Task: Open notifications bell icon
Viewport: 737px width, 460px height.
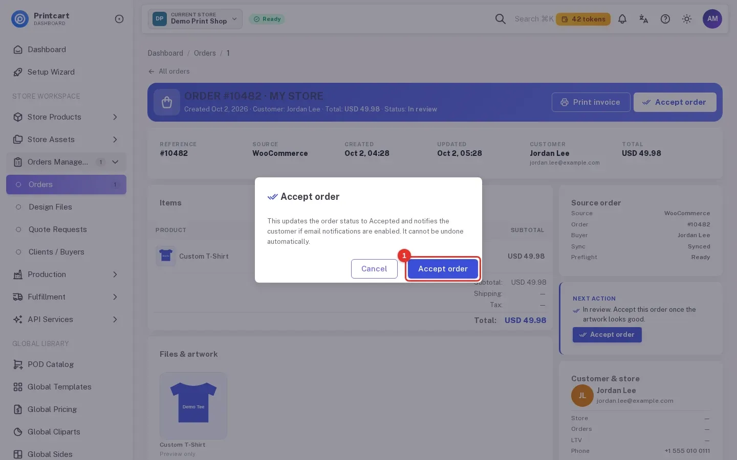Action: click(622, 19)
